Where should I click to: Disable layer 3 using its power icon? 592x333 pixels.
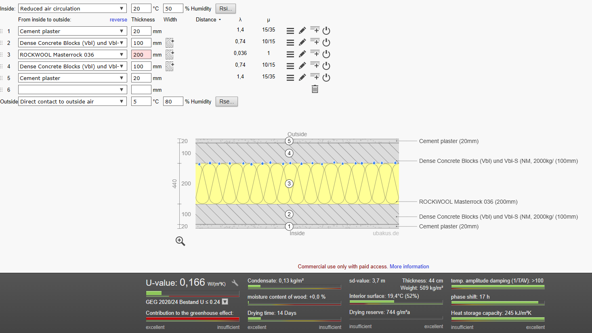tap(326, 54)
